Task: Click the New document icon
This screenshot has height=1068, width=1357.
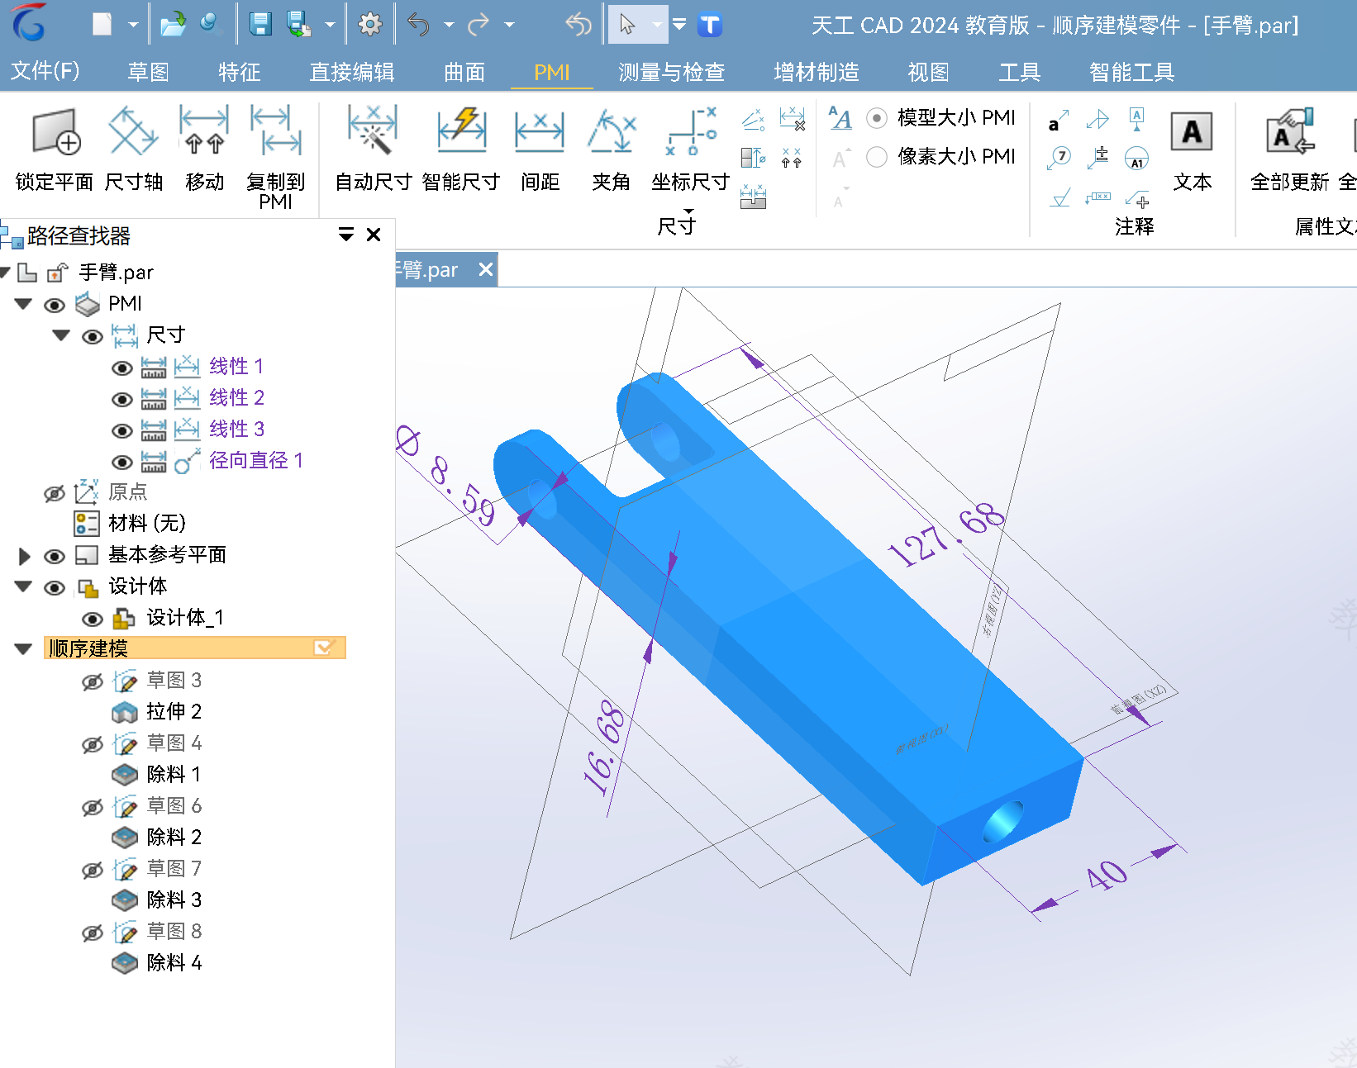Action: [102, 25]
